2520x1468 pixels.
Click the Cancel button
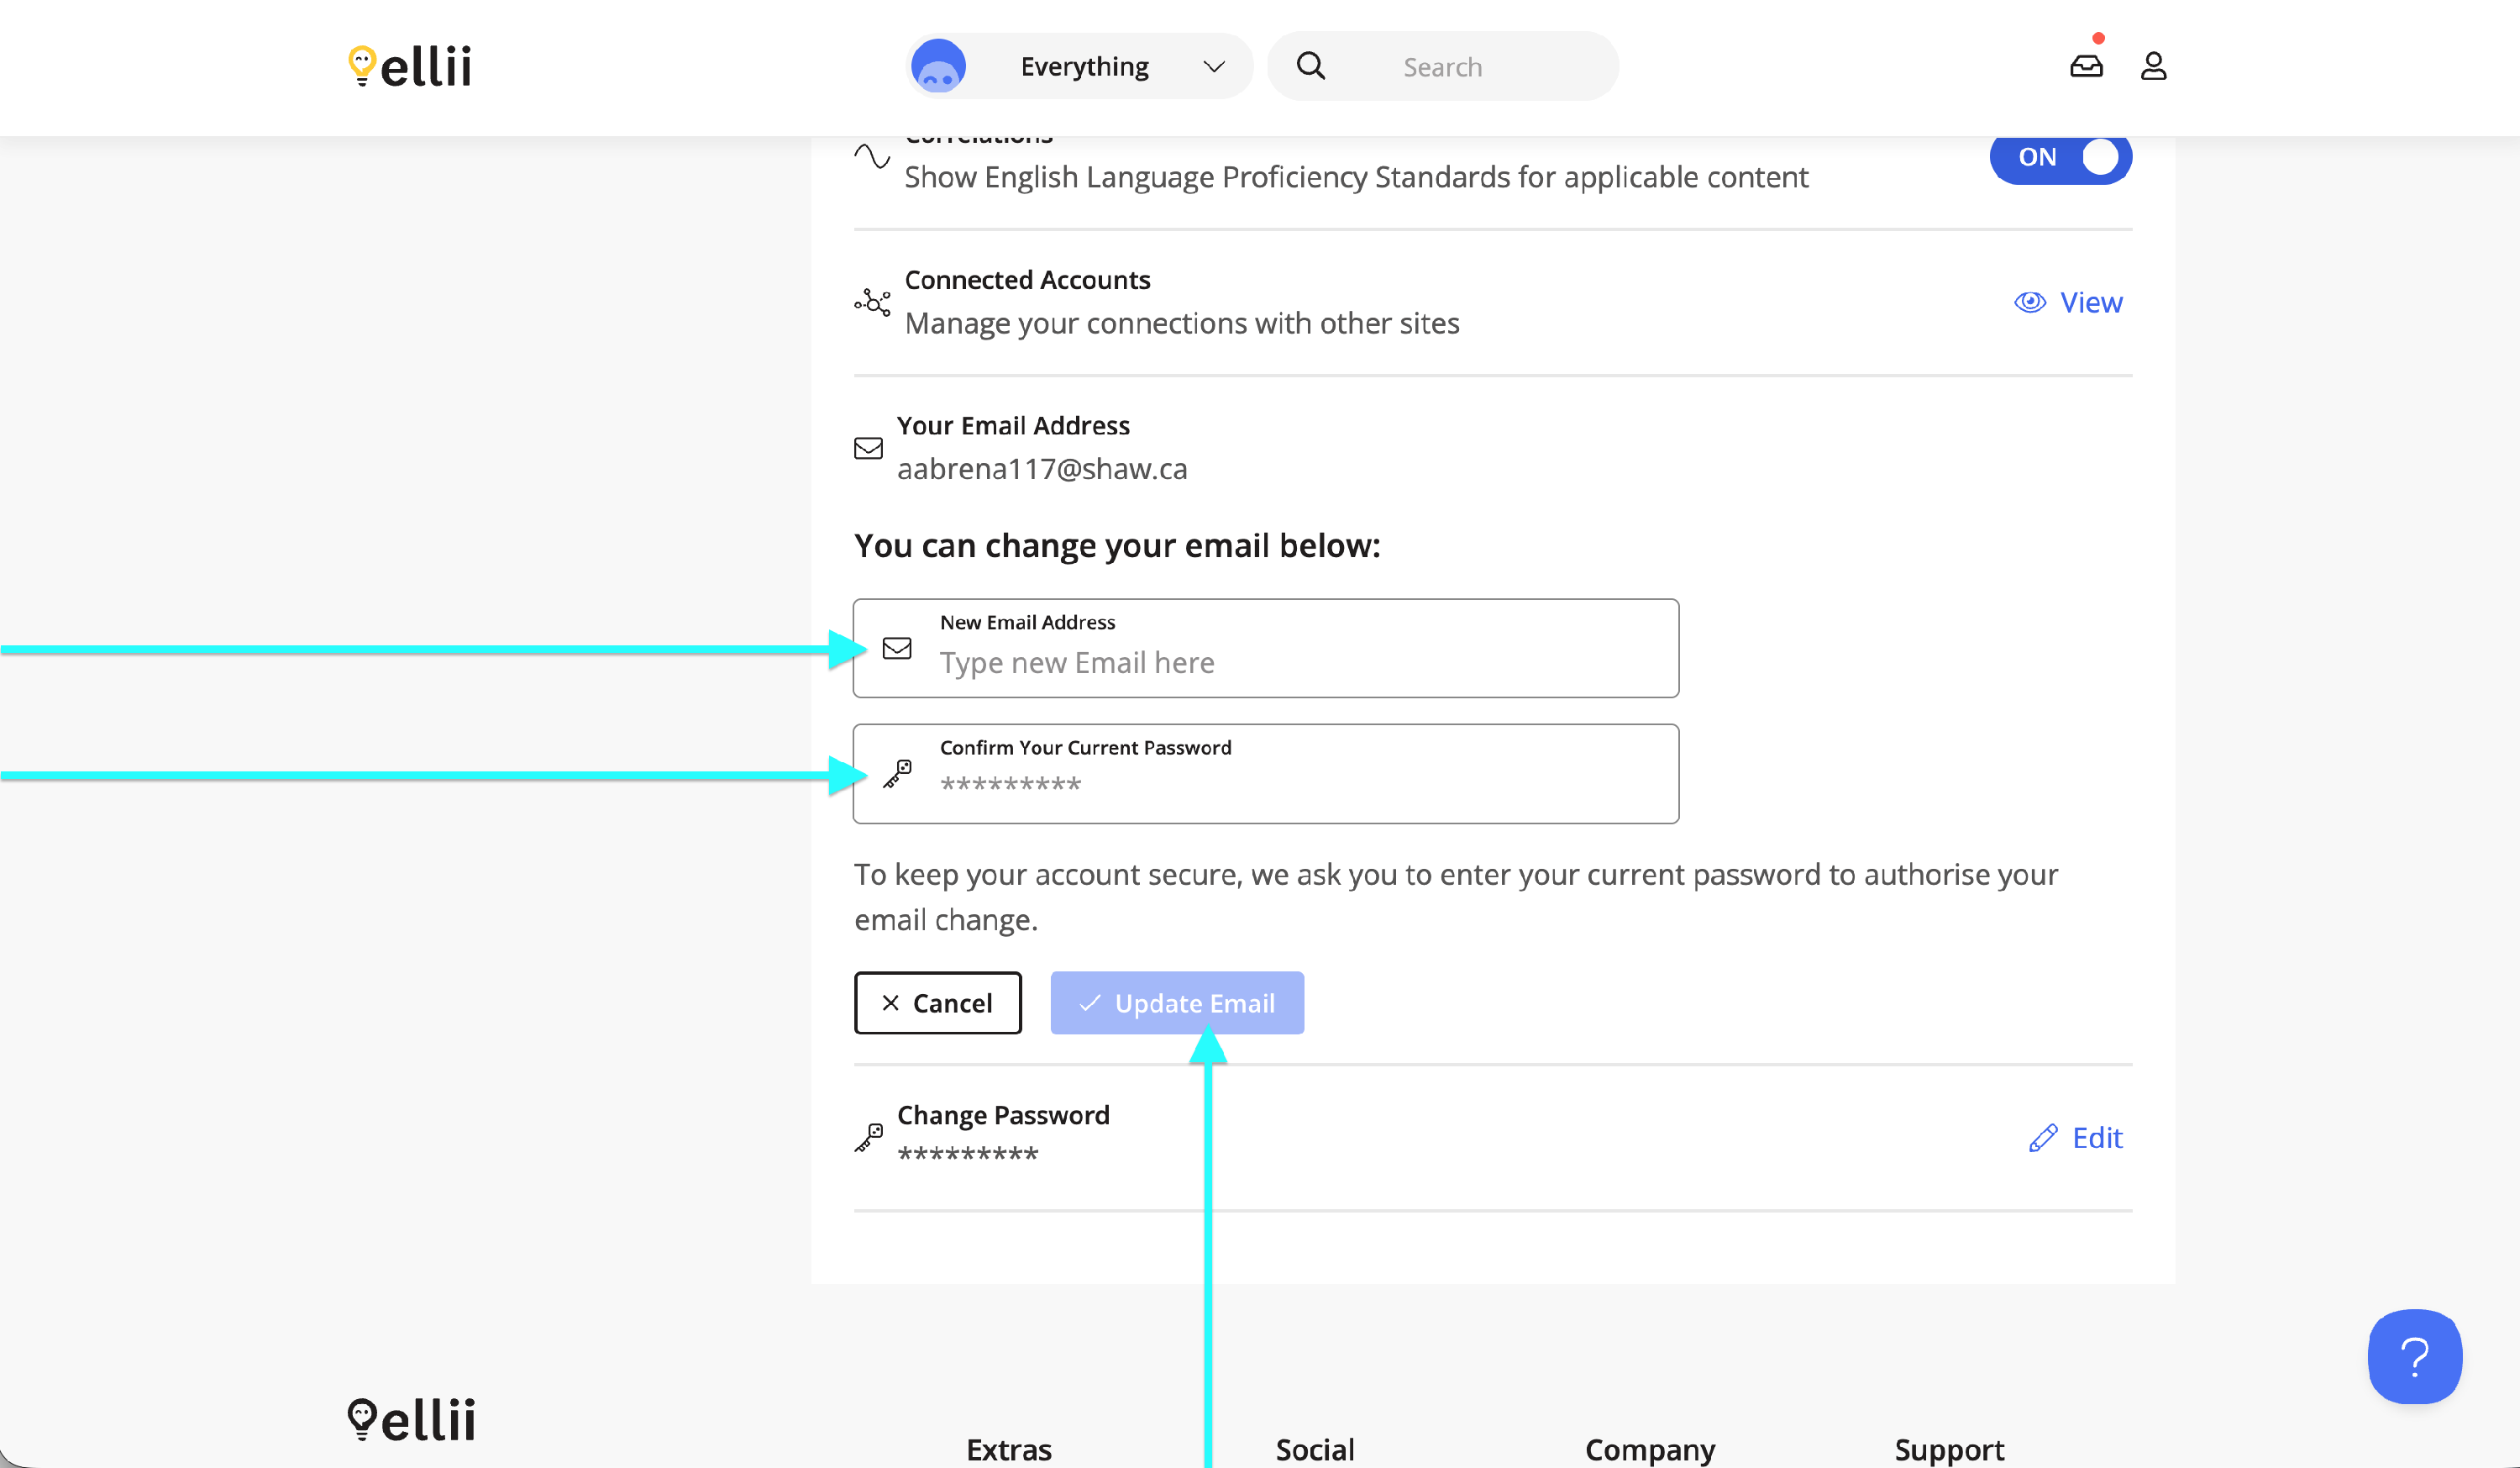[x=937, y=1002]
